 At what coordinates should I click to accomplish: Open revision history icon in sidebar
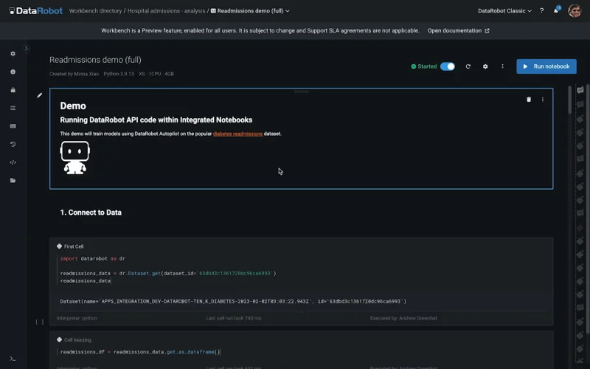(x=13, y=144)
